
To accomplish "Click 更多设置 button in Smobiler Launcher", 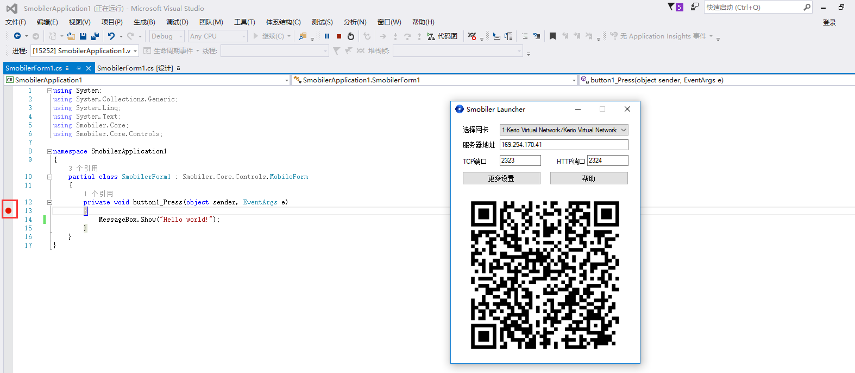I will point(501,178).
